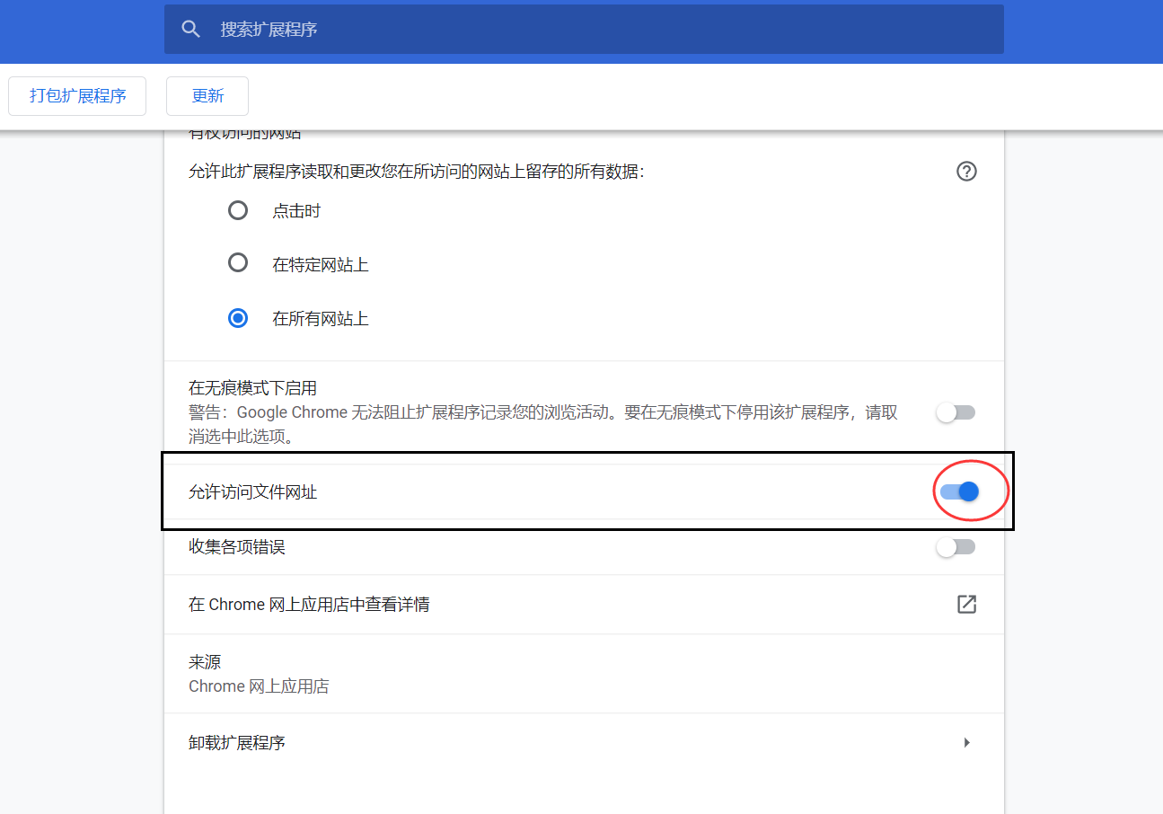Click the 打包扩展程序 button
Image resolution: width=1163 pixels, height=814 pixels.
coord(76,95)
